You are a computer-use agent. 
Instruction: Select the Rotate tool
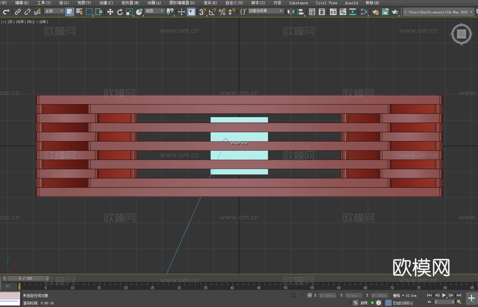120,12
